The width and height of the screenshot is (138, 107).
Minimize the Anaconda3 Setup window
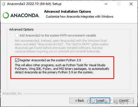coord(106,4)
